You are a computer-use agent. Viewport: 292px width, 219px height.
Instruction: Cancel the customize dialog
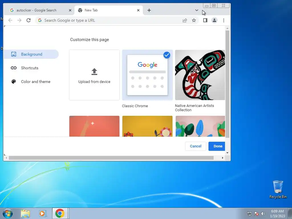click(x=196, y=146)
